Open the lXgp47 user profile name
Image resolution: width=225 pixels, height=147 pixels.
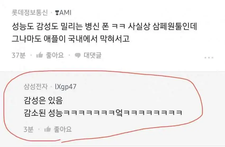click(66, 87)
